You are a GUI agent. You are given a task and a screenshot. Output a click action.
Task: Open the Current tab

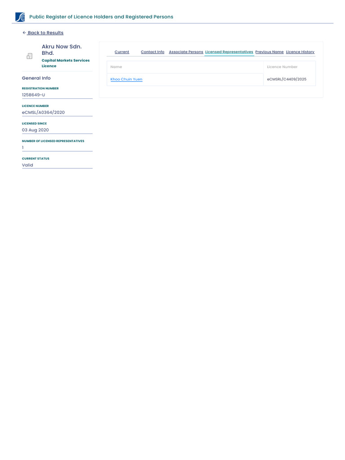click(x=122, y=52)
